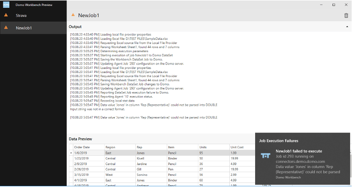
Task: Click the Unit Cost column header
Action: point(242,147)
